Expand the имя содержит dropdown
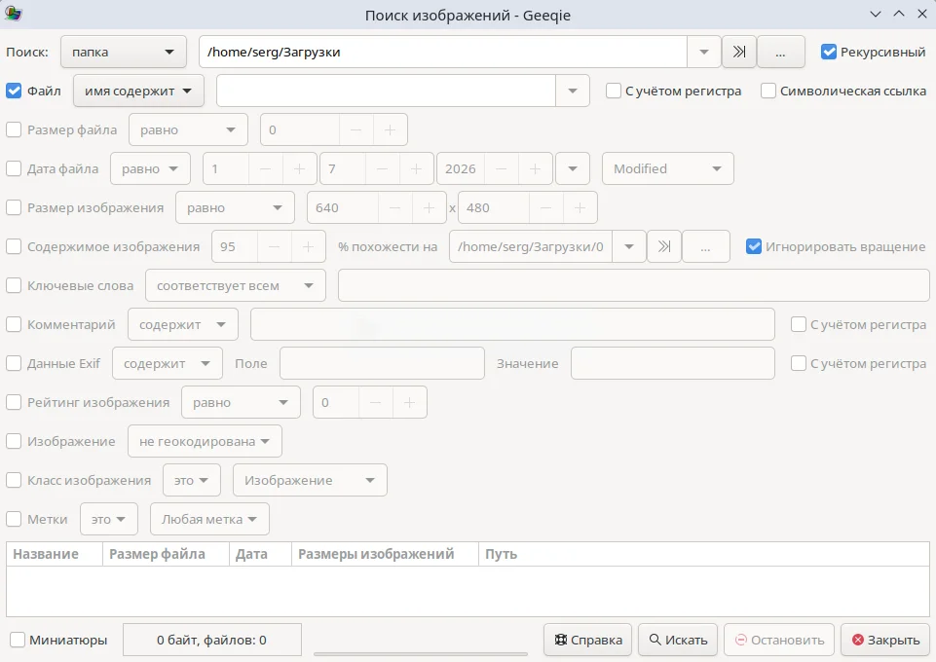936x662 pixels. point(138,92)
